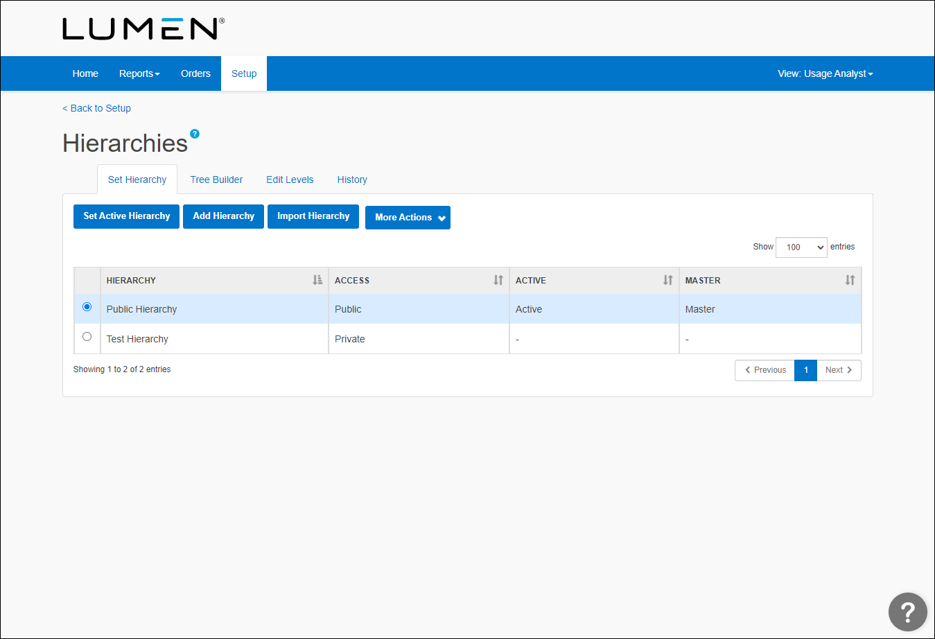Open the History tab
The width and height of the screenshot is (935, 639).
(352, 180)
